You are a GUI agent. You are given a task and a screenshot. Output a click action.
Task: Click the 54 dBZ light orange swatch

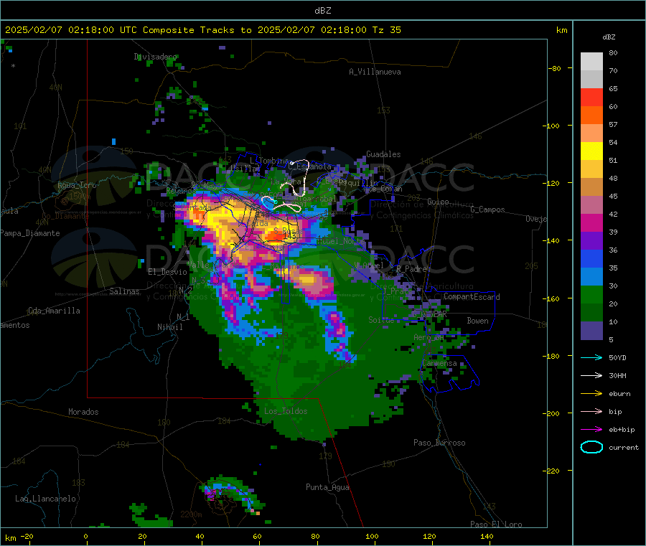pyautogui.click(x=591, y=133)
